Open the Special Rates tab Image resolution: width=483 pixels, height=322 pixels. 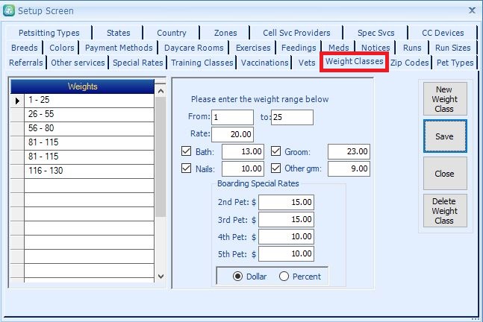point(138,63)
